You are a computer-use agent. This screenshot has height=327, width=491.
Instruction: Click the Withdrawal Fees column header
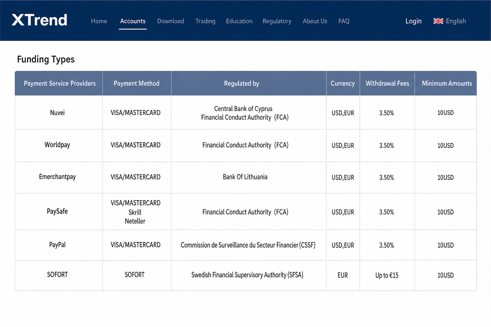point(387,83)
